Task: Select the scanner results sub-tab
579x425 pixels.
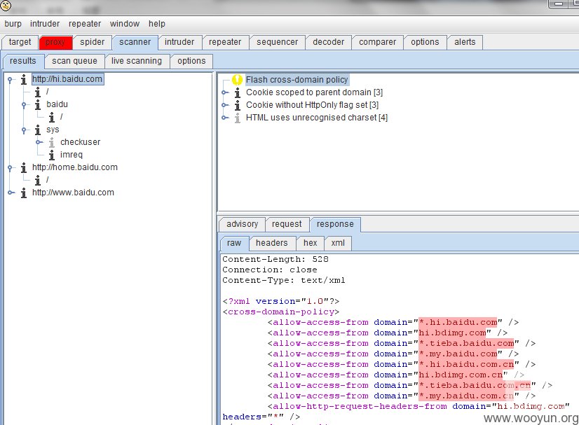Action: point(23,61)
